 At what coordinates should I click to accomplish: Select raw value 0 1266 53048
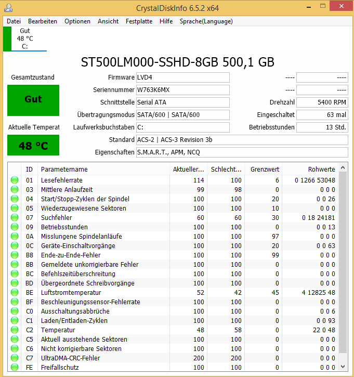(315, 180)
